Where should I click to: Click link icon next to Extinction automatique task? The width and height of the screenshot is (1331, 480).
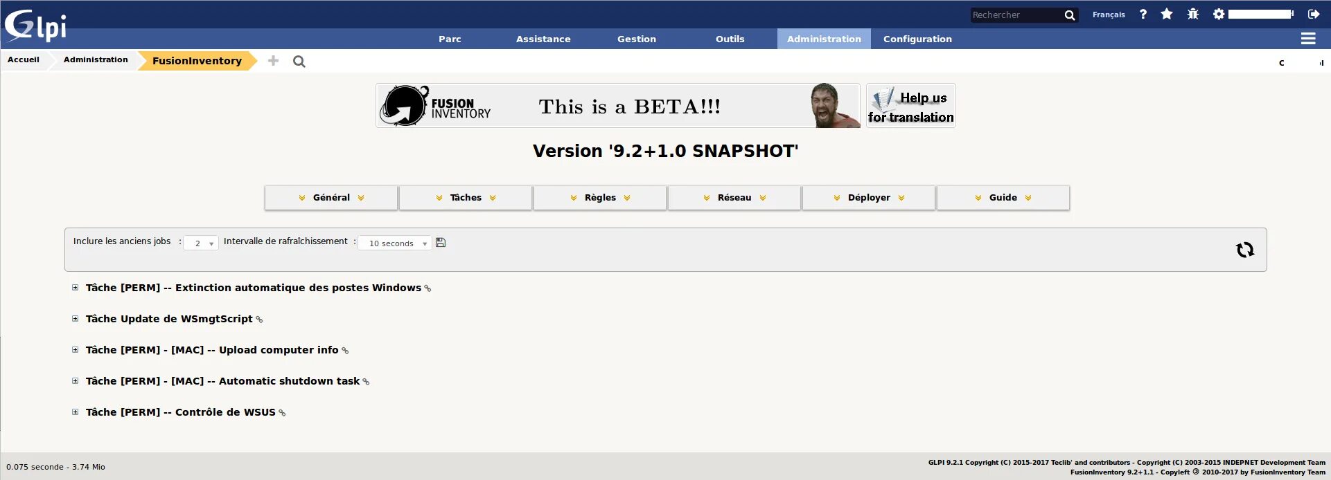point(427,288)
